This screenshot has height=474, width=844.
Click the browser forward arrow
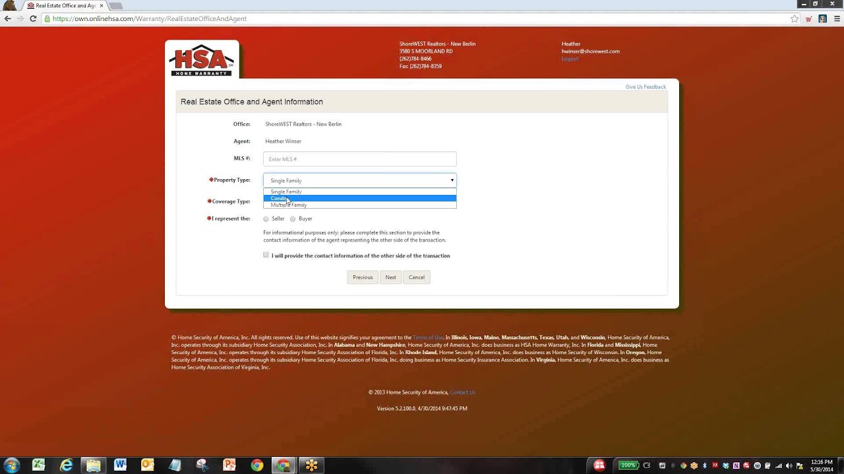[x=20, y=18]
